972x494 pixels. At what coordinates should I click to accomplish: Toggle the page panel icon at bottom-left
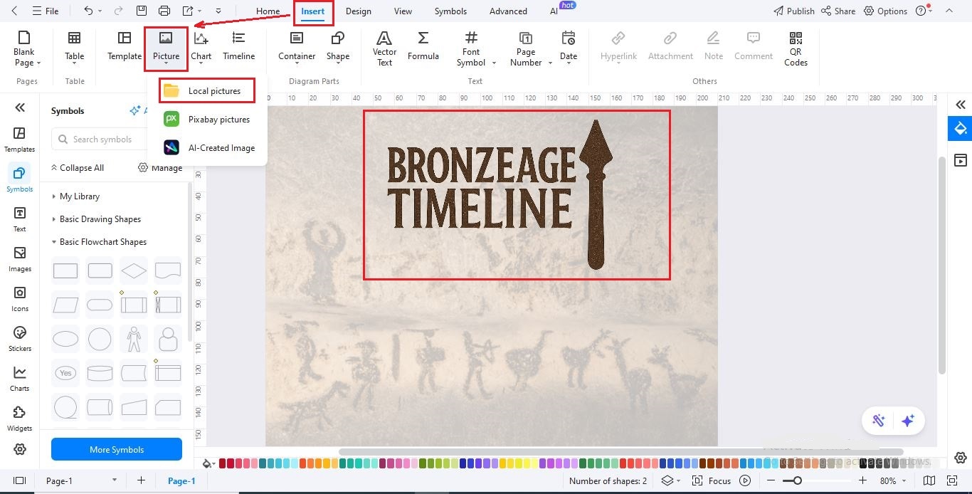point(19,480)
